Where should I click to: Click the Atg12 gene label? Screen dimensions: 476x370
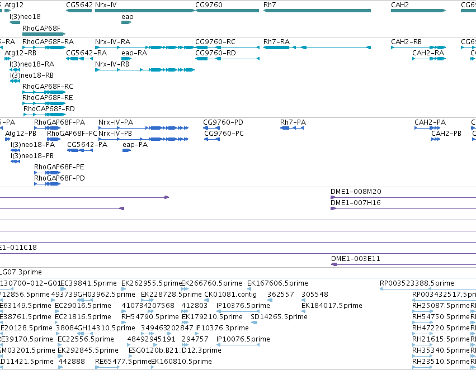click(x=14, y=5)
